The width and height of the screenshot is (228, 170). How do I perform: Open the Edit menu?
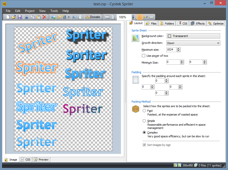click(18, 11)
